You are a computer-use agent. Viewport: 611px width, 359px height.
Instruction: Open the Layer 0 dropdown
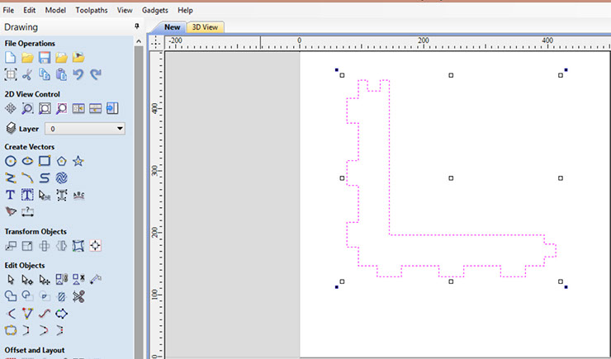(x=85, y=129)
